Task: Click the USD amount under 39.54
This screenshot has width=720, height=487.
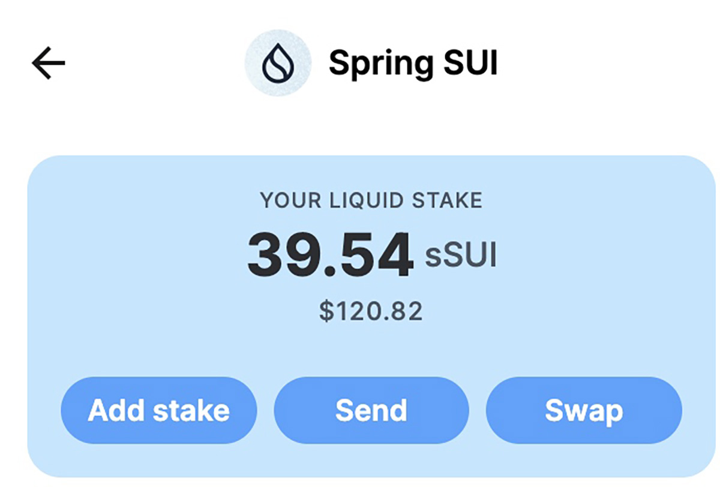Action: click(x=371, y=311)
